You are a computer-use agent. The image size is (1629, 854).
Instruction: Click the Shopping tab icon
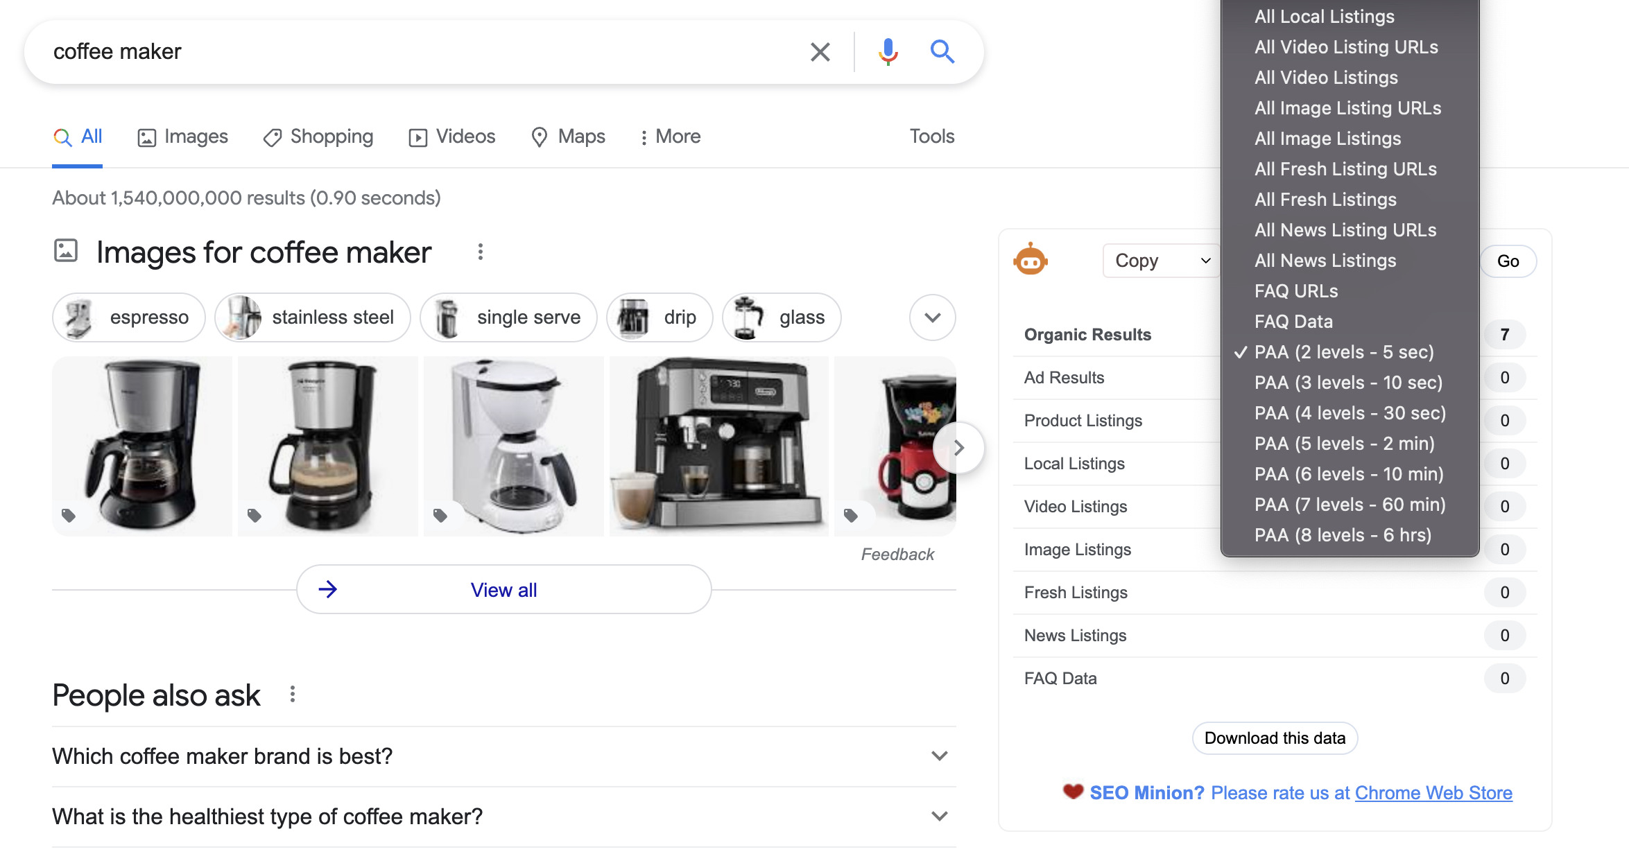272,136
